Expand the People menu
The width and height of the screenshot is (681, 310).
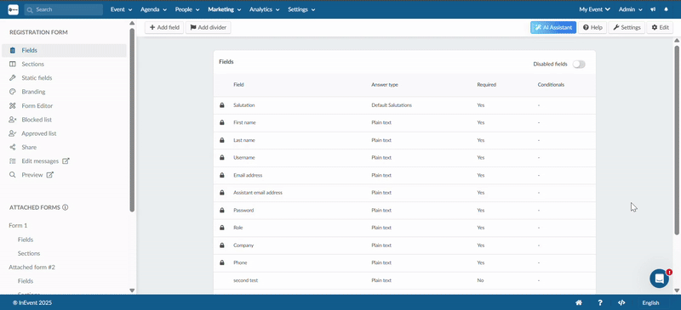[x=187, y=9]
